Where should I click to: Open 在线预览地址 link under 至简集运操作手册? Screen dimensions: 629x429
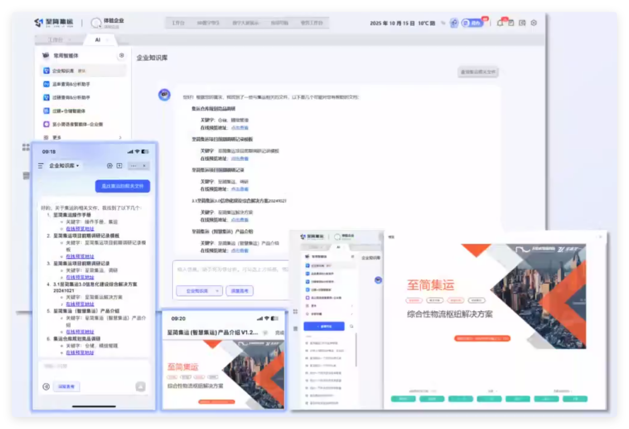point(80,229)
